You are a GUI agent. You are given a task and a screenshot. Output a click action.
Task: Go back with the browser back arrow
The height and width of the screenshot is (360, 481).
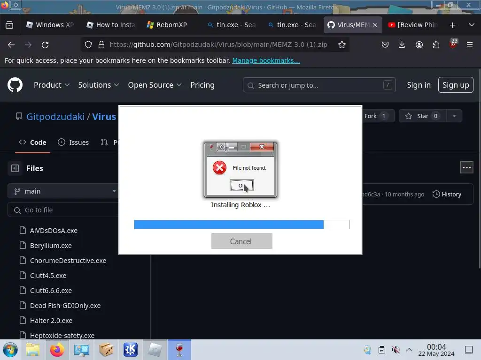click(11, 45)
